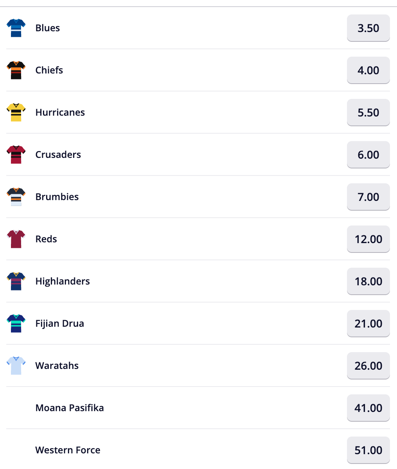Click the Blues blue jersey icon

(16, 28)
